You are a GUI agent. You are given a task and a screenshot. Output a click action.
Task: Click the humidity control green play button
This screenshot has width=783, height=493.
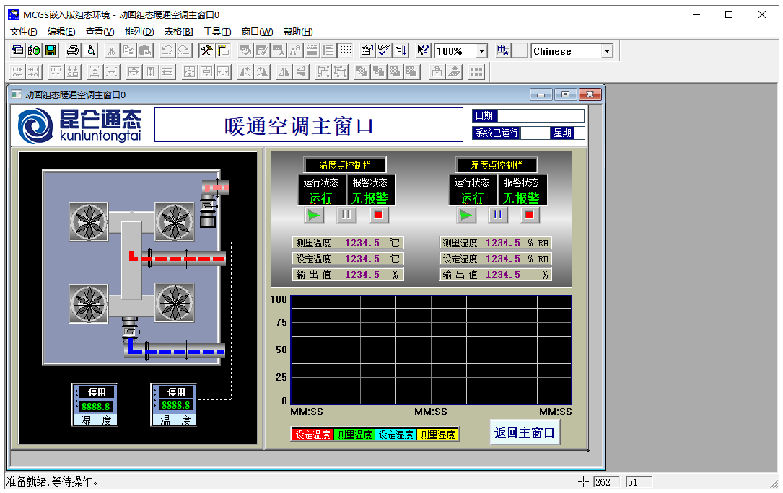[x=466, y=215]
